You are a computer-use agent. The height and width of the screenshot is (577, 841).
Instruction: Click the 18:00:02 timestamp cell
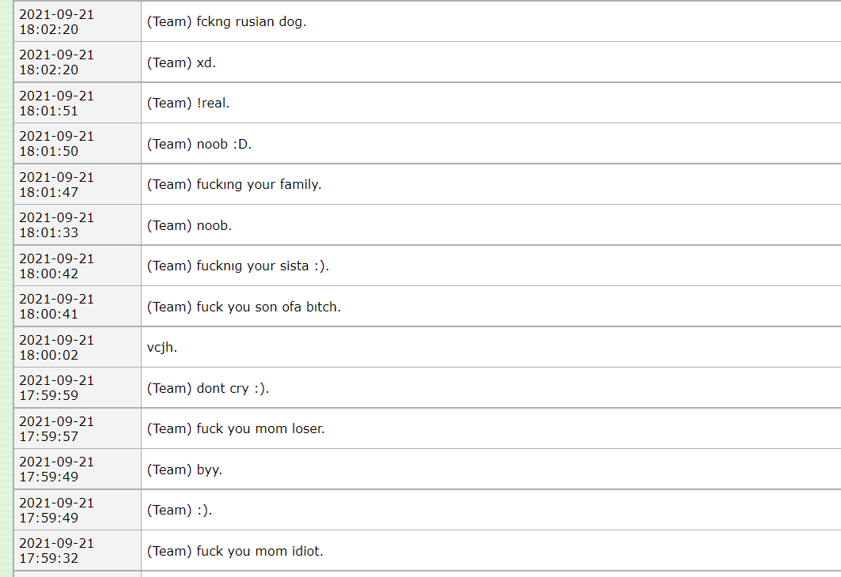coord(56,347)
